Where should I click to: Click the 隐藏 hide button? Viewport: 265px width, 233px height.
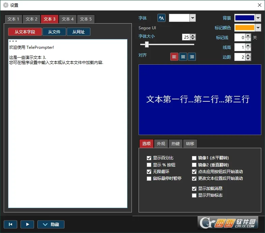(51, 224)
